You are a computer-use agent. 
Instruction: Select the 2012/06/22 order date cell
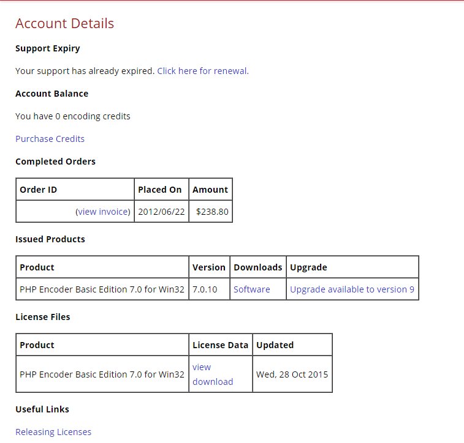(160, 212)
